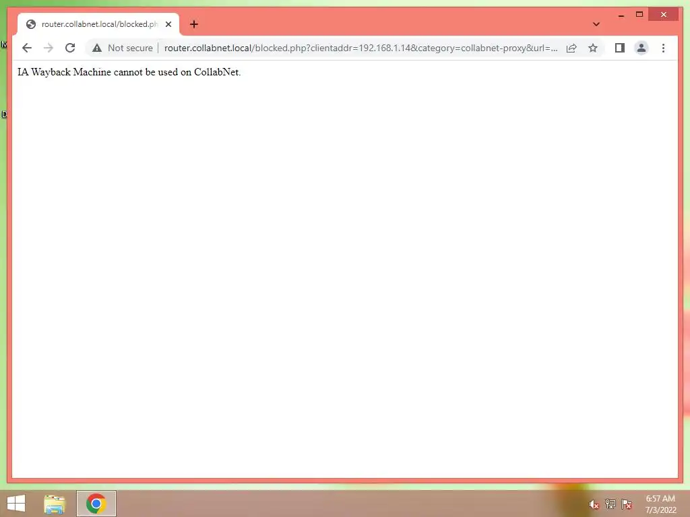Open the side panel

[620, 48]
